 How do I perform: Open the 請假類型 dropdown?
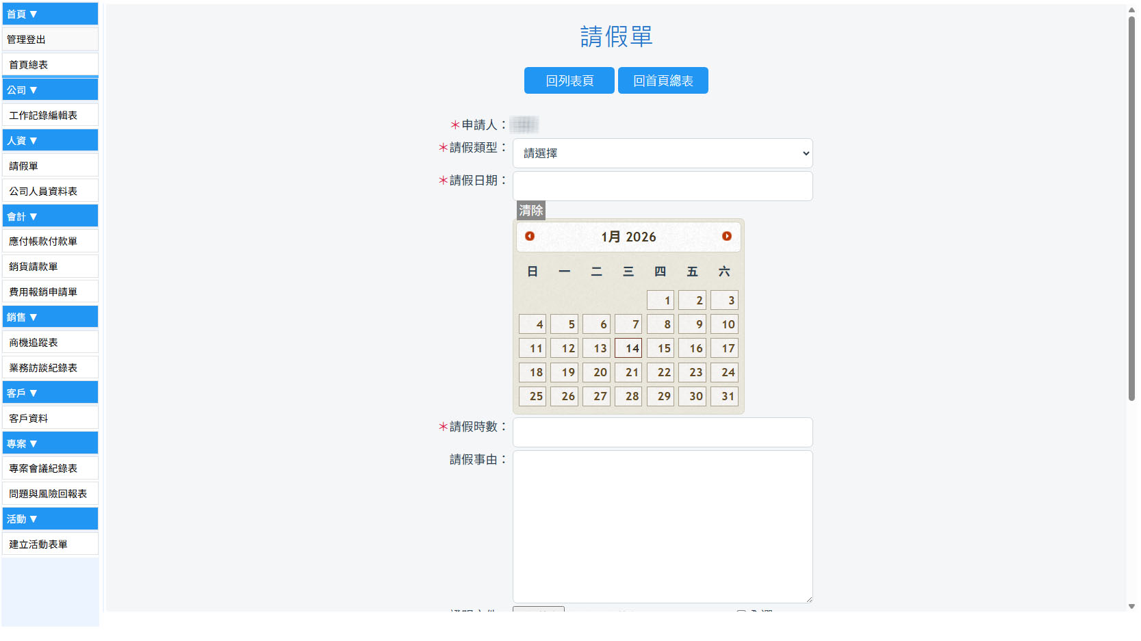pos(663,153)
